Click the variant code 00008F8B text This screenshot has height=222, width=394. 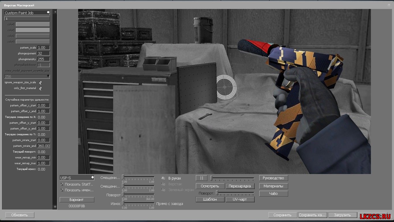[77, 206]
